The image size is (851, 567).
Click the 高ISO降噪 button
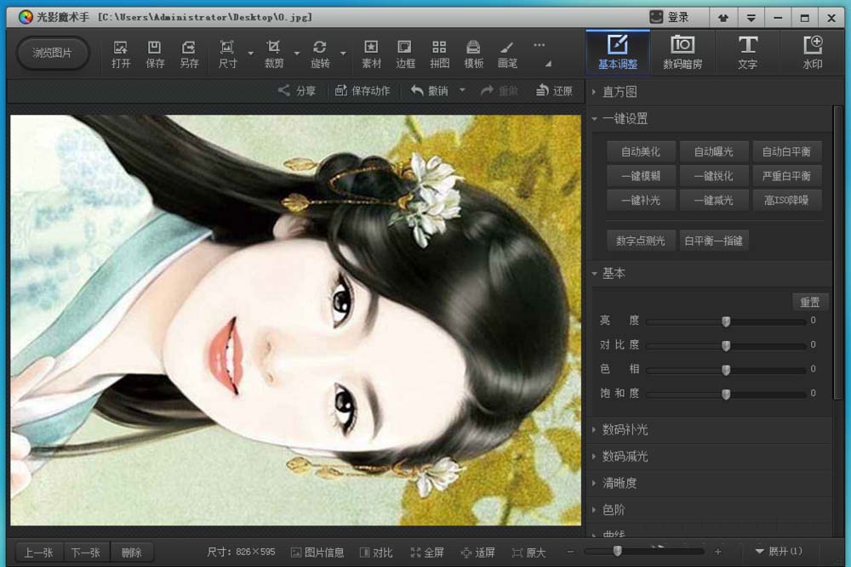786,201
